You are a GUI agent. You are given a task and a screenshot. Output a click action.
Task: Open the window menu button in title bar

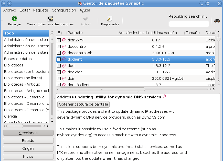click(4, 3)
